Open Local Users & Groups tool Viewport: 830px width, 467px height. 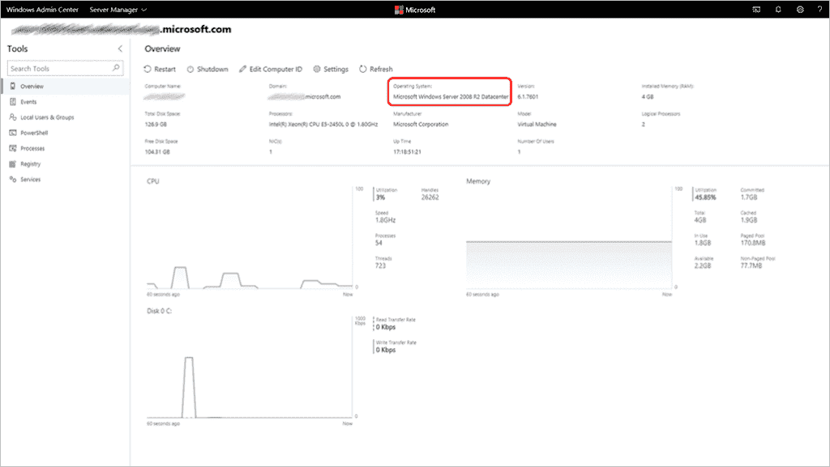(x=46, y=117)
